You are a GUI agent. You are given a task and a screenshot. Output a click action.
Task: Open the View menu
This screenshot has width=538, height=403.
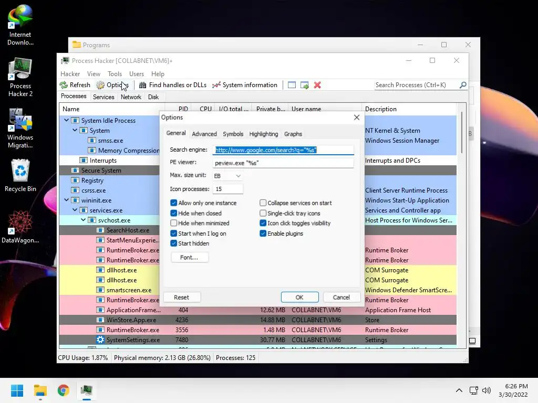click(94, 73)
